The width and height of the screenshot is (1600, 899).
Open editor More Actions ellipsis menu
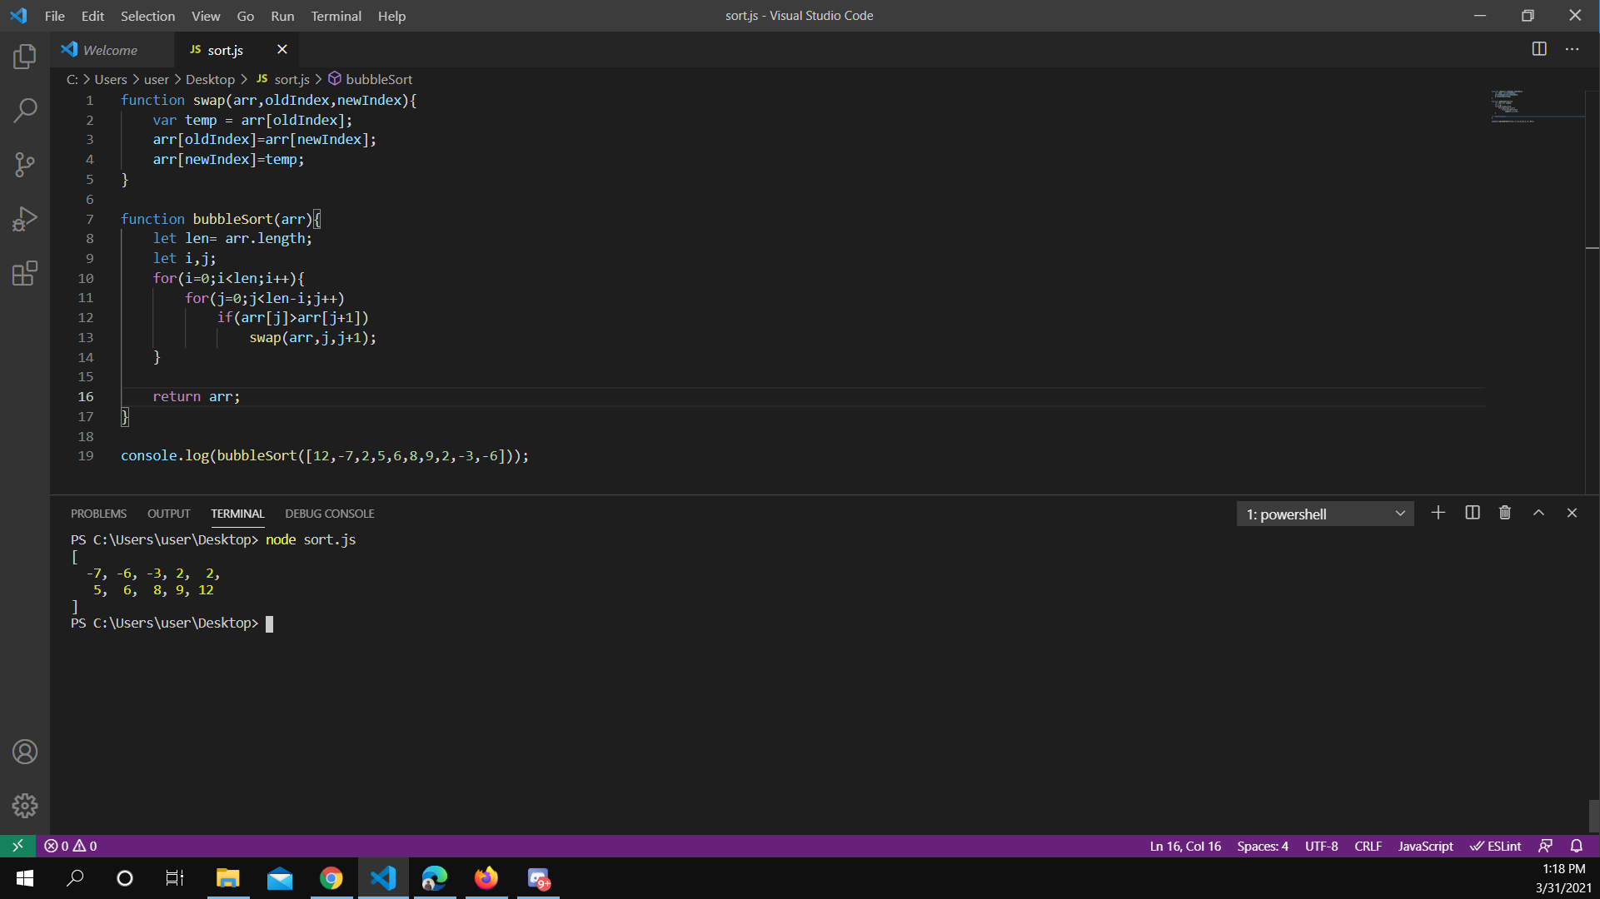[x=1573, y=49]
